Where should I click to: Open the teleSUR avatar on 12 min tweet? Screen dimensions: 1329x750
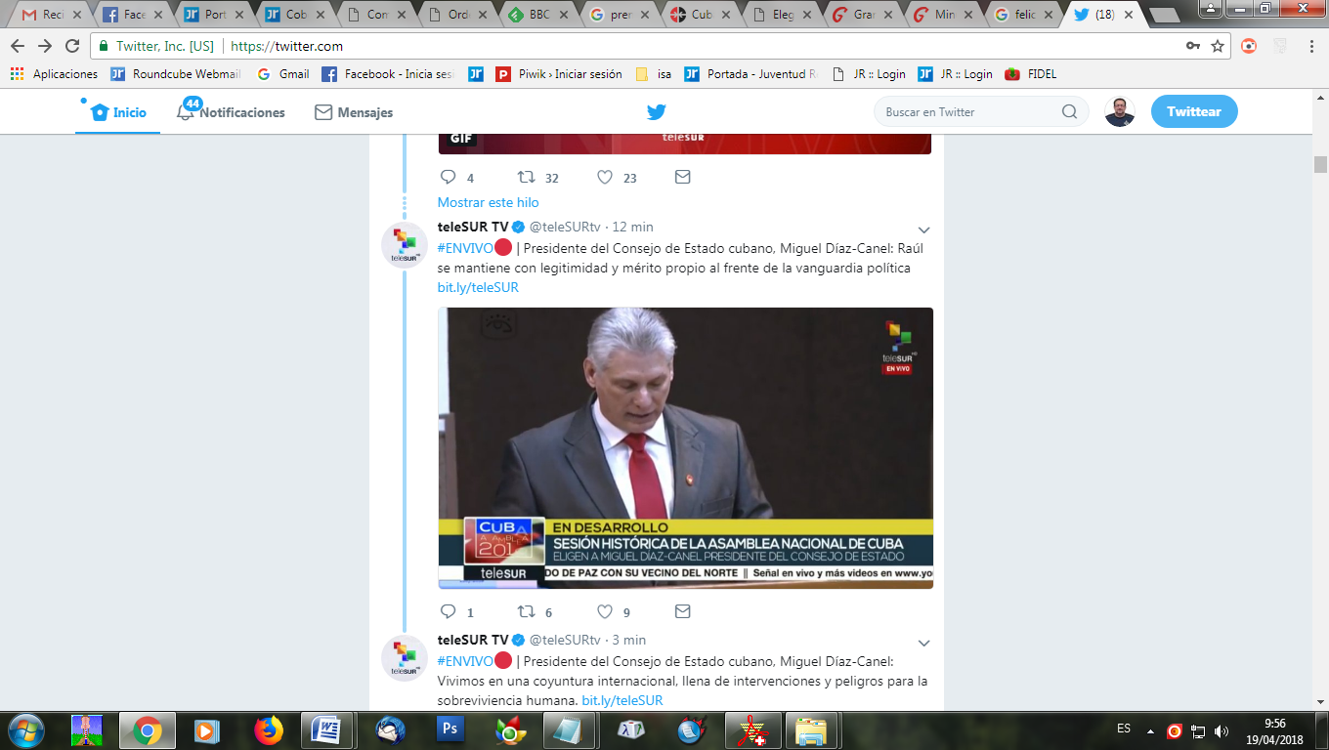pos(405,245)
